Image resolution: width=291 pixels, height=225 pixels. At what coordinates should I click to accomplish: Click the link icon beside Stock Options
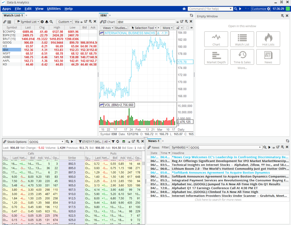click(5, 142)
